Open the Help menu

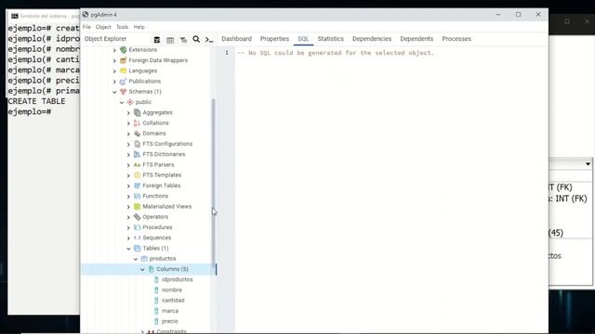(139, 27)
